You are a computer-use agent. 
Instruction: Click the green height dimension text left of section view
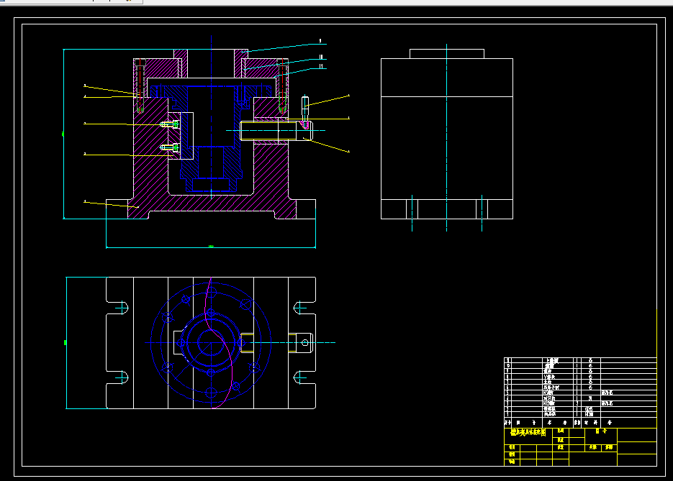pos(63,134)
